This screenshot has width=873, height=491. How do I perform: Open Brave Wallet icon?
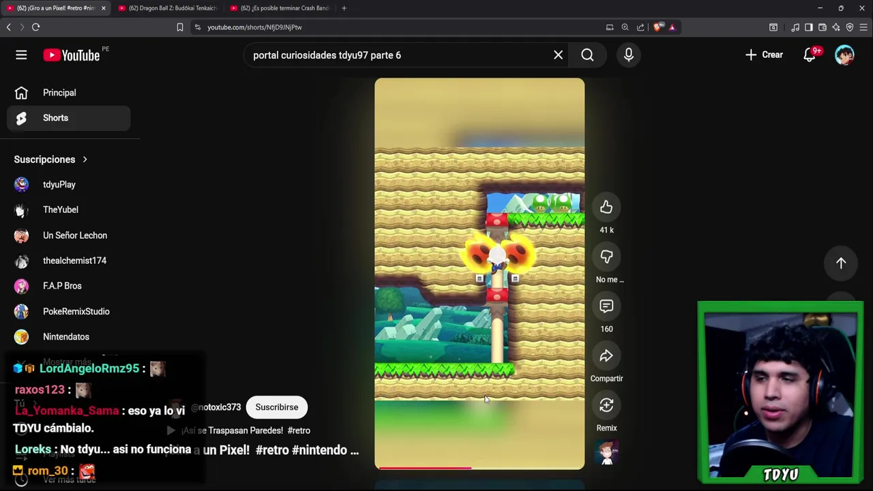point(823,27)
